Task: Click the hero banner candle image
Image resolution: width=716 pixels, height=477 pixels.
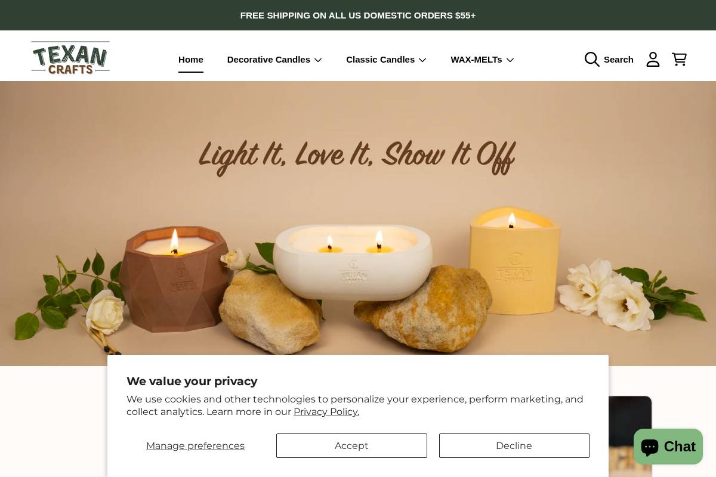Action: 358,224
